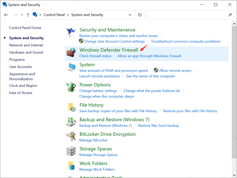Expand the chevron before Control Panel in breadcrumb
The image size is (237, 178).
[40, 15]
